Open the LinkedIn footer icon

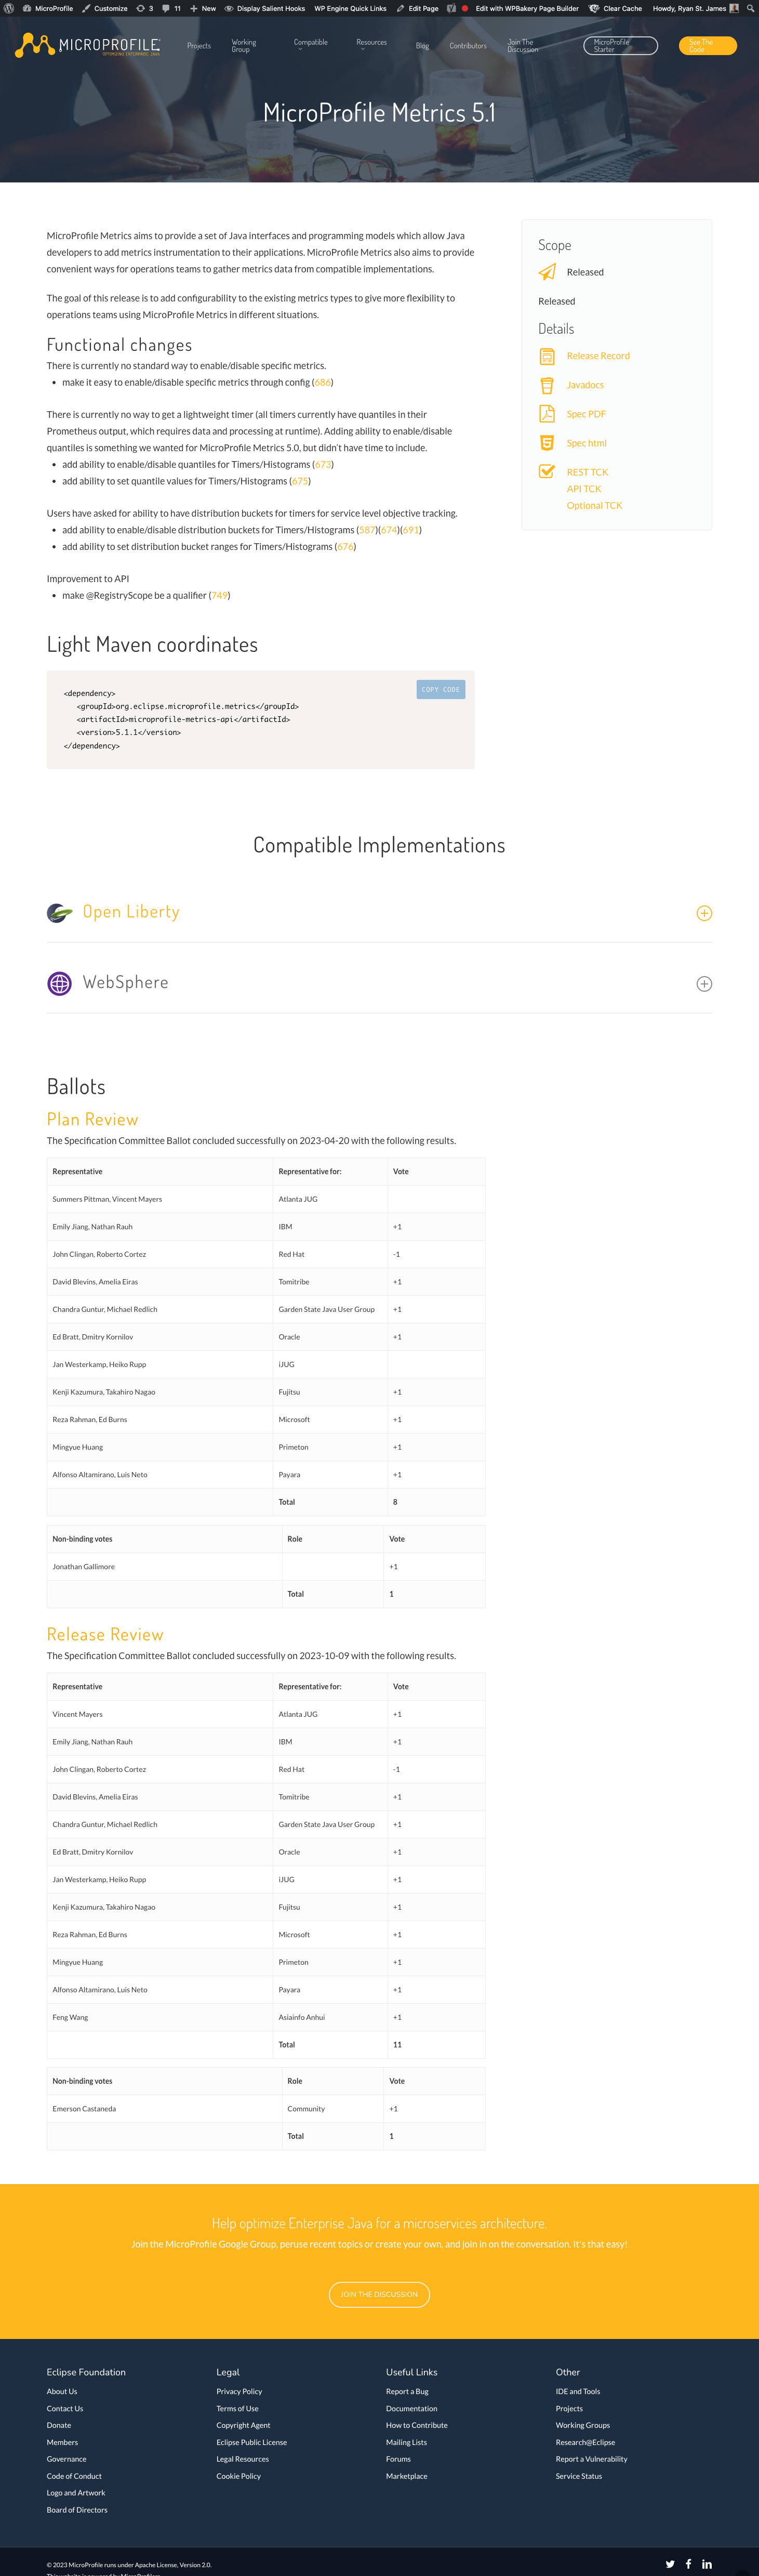[707, 2564]
